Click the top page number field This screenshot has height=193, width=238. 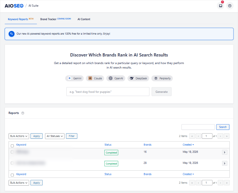[x=207, y=136]
